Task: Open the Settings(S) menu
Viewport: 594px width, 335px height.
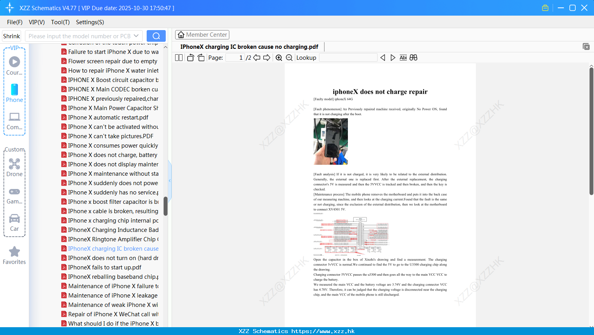Action: click(90, 22)
